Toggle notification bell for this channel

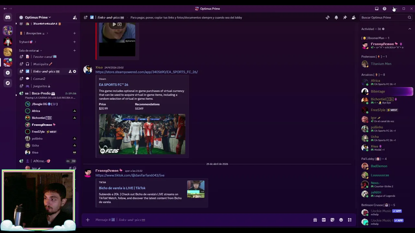336,17
